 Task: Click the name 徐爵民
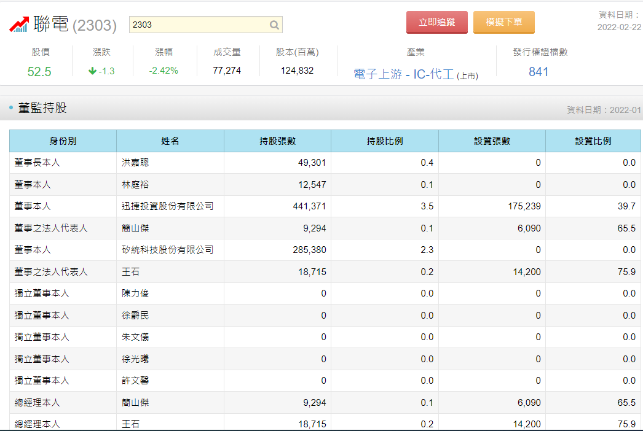[135, 316]
